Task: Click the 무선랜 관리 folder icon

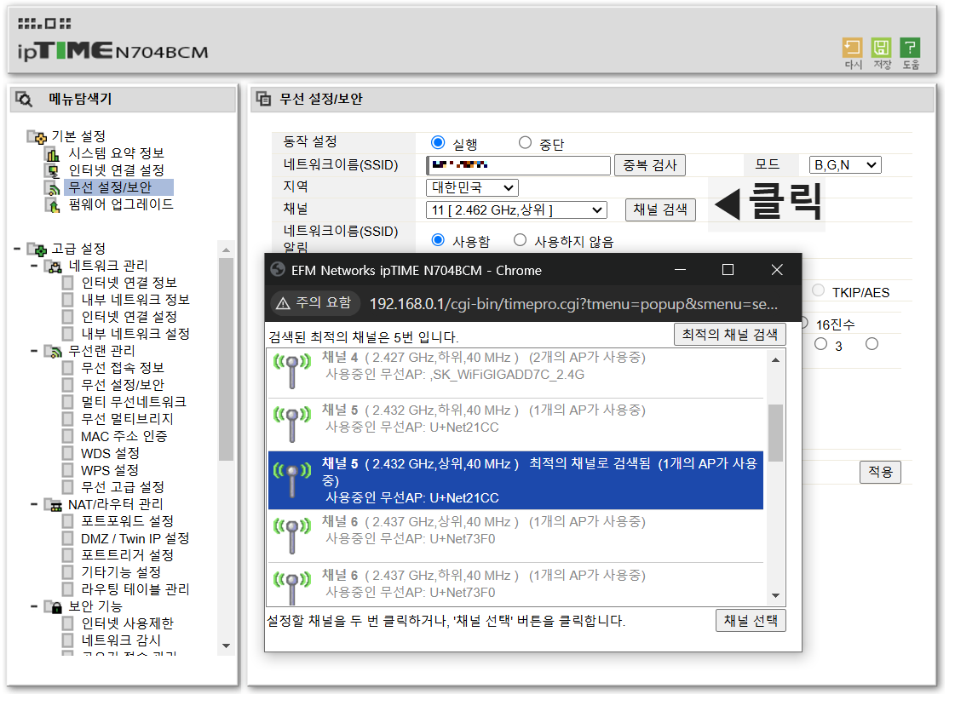Action: click(54, 351)
